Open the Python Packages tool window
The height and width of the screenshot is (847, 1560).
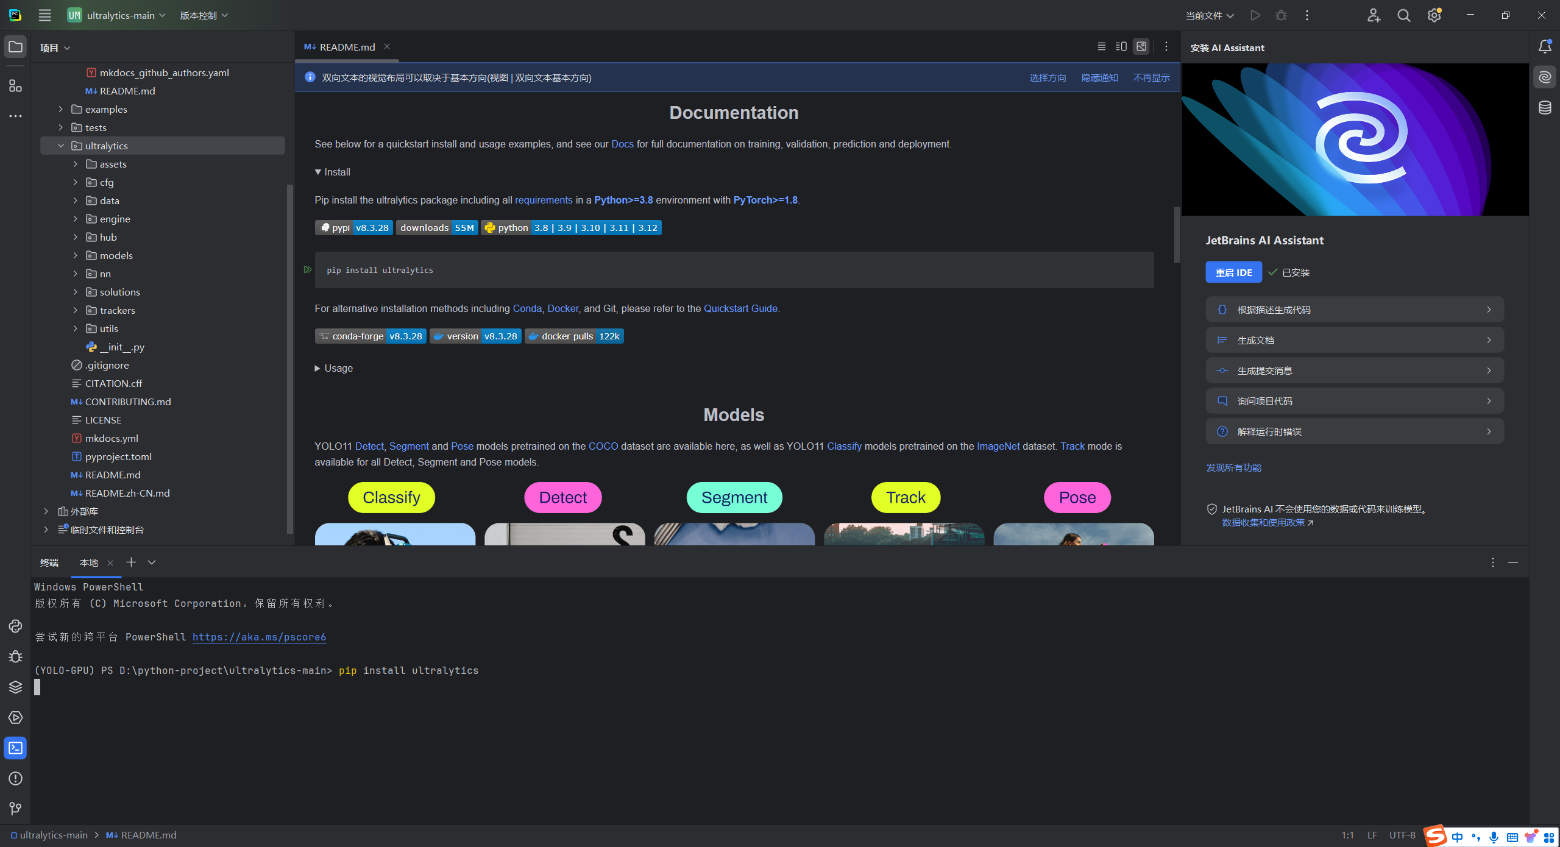point(15,687)
